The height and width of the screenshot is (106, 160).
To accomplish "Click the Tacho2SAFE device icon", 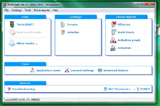I will point(12,24).
